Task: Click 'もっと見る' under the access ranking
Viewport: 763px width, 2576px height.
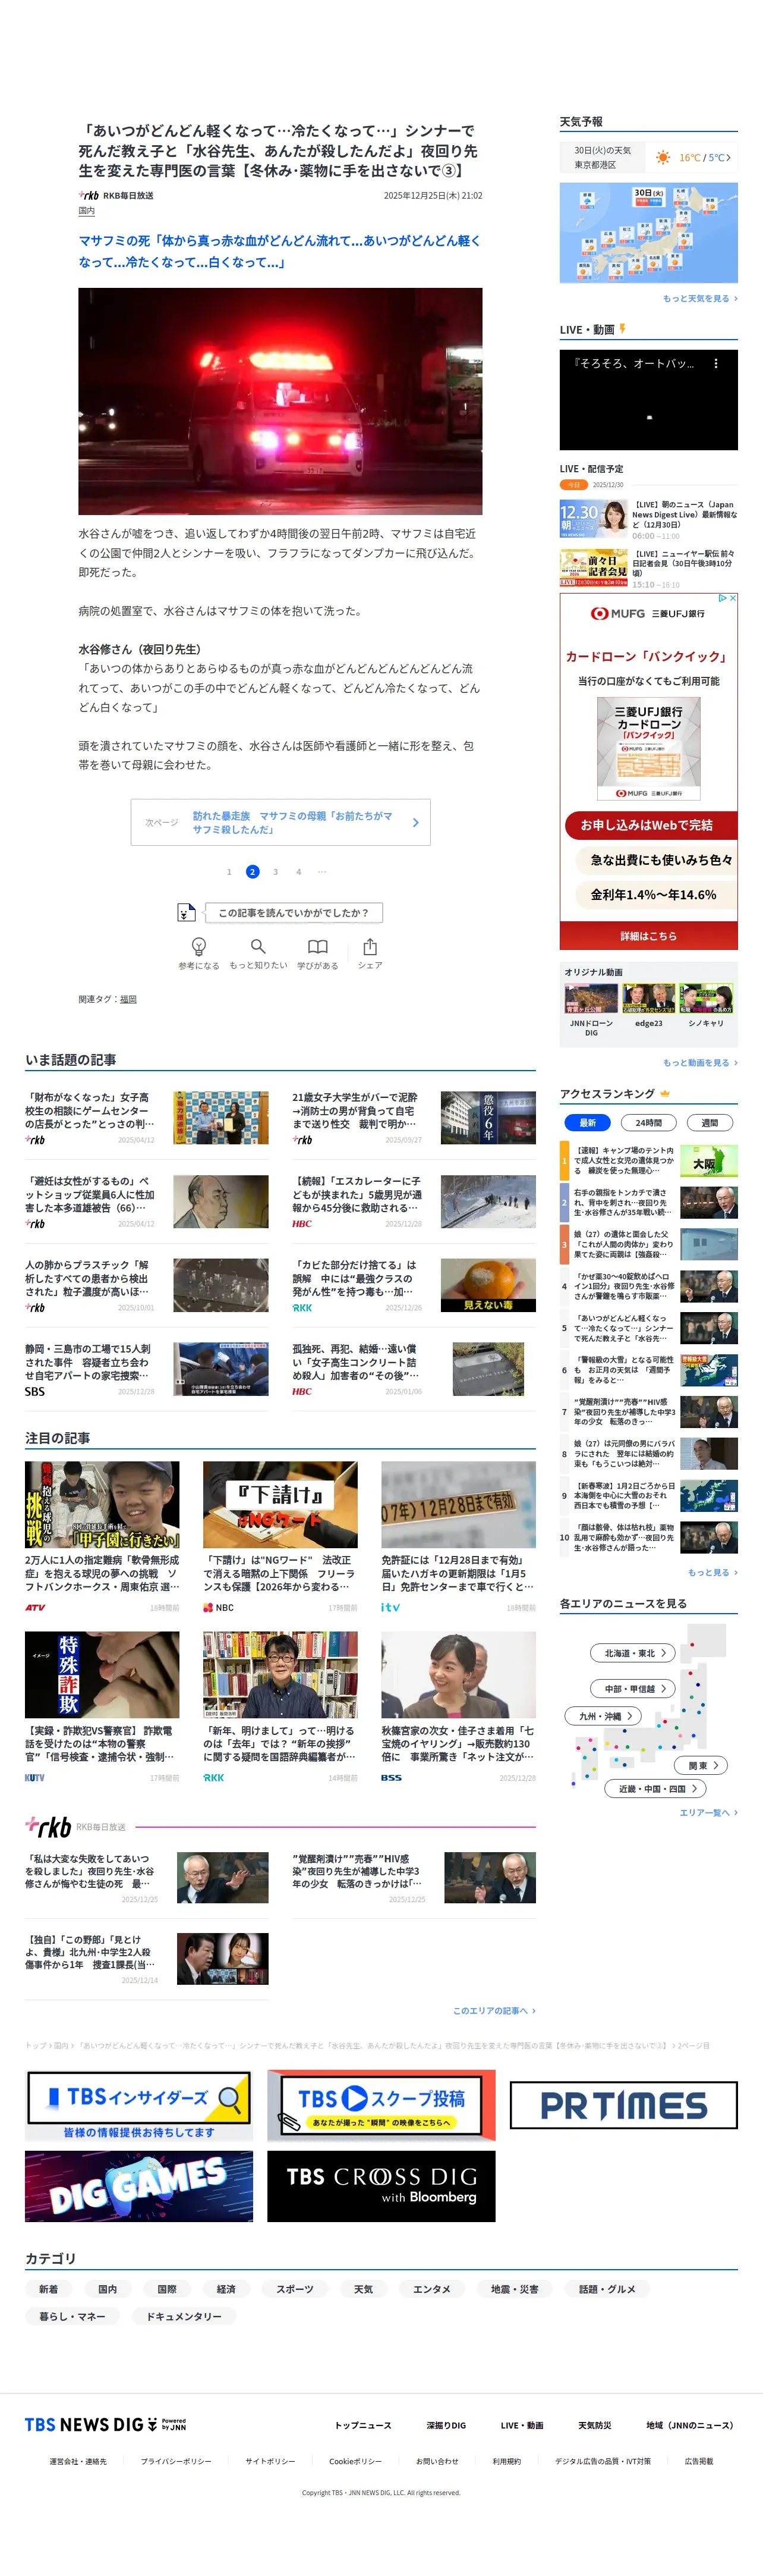Action: click(712, 1572)
